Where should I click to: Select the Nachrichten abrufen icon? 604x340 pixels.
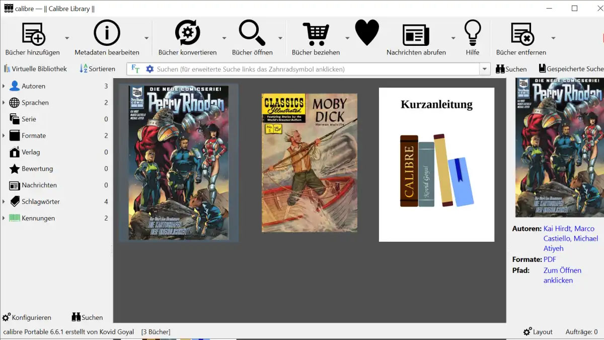point(416,33)
